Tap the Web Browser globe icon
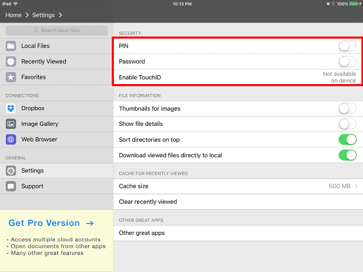The width and height of the screenshot is (363, 272). pyautogui.click(x=10, y=139)
